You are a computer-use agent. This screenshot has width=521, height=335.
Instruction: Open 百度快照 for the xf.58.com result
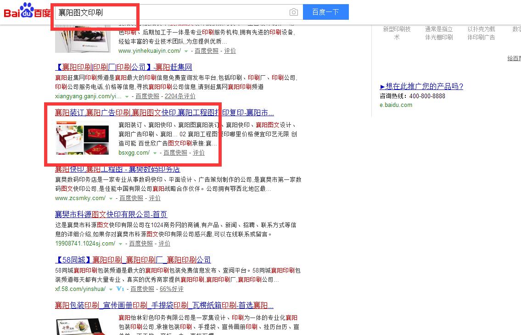[142, 289]
